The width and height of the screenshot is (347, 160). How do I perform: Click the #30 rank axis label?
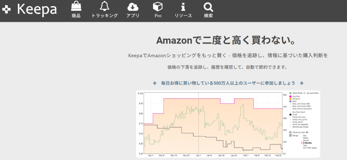(x=284, y=95)
